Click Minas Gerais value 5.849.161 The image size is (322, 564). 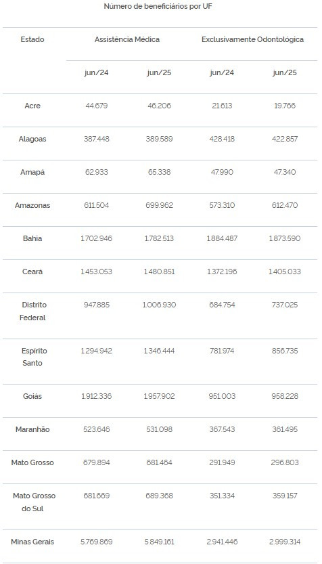160,542
